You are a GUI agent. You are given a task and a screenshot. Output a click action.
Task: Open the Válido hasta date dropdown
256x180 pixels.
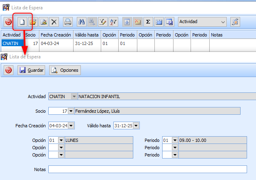[136, 126]
